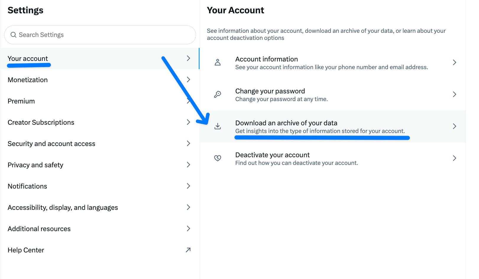Click the download icon for data archive
The width and height of the screenshot is (479, 279).
tap(218, 126)
